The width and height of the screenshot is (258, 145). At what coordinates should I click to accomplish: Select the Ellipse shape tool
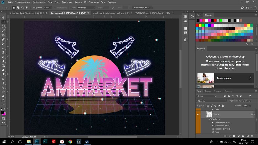3,92
